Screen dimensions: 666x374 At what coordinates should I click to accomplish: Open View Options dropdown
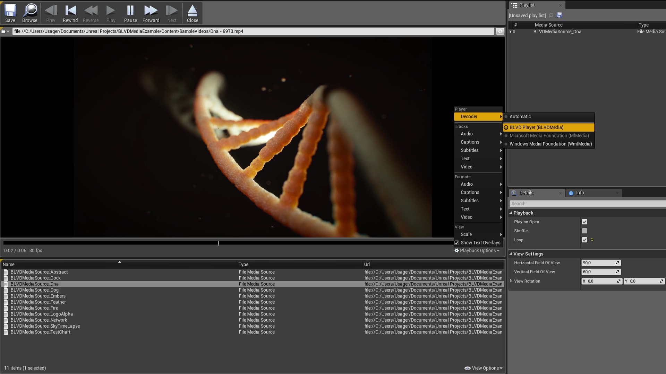pyautogui.click(x=484, y=368)
